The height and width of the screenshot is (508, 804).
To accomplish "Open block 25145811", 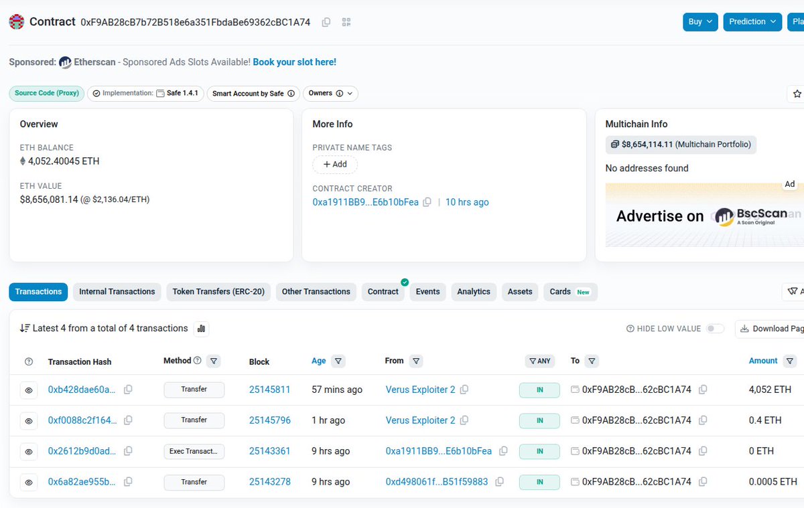I will [270, 390].
